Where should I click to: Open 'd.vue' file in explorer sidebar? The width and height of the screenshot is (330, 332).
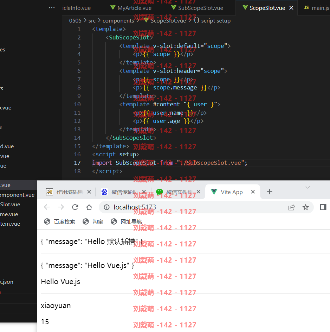pos(7,146)
